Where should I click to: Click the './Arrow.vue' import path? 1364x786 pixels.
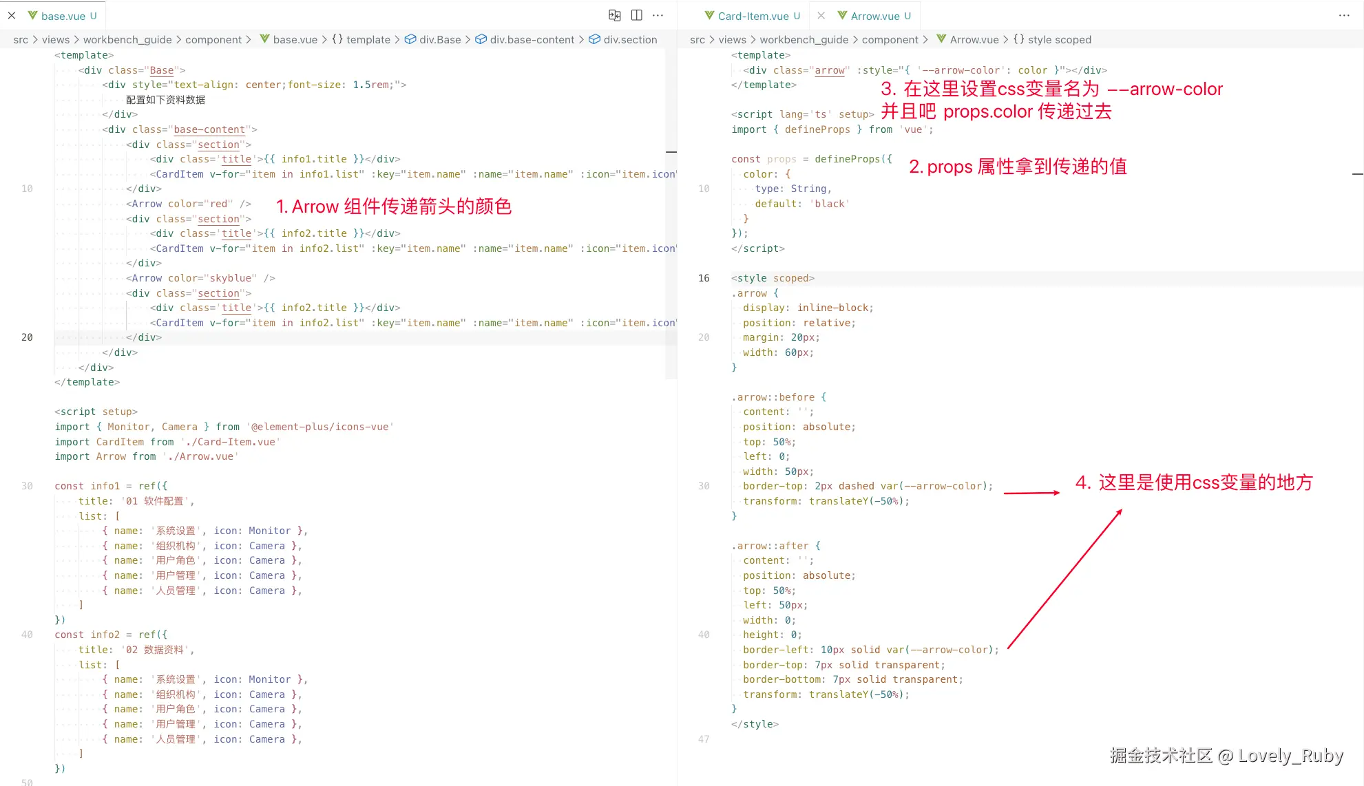(201, 456)
